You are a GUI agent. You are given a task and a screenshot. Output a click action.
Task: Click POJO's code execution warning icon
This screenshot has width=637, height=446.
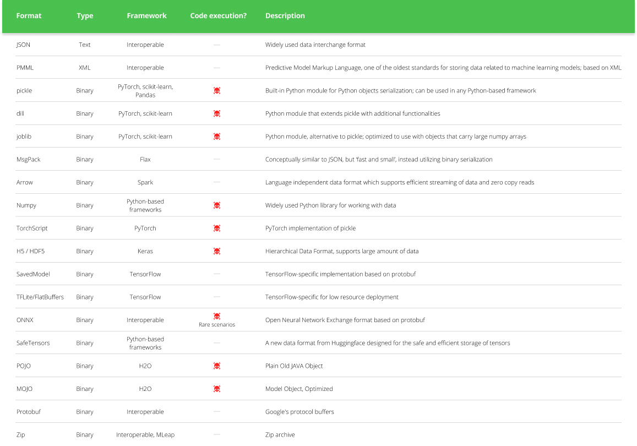217,366
